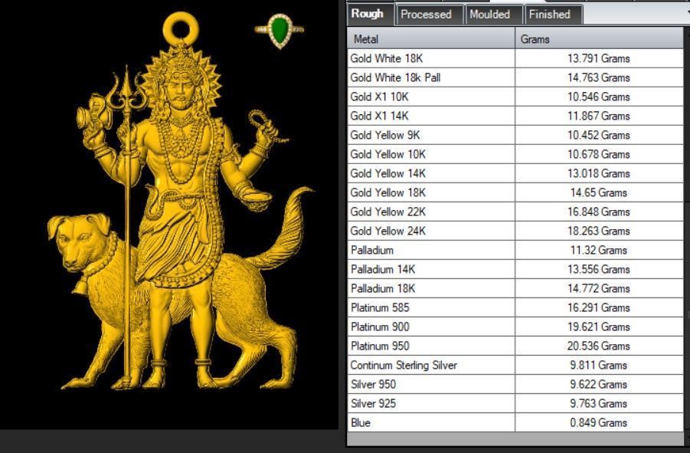Image resolution: width=690 pixels, height=453 pixels.
Task: Select the Platinum 950 row
Action: [x=515, y=346]
